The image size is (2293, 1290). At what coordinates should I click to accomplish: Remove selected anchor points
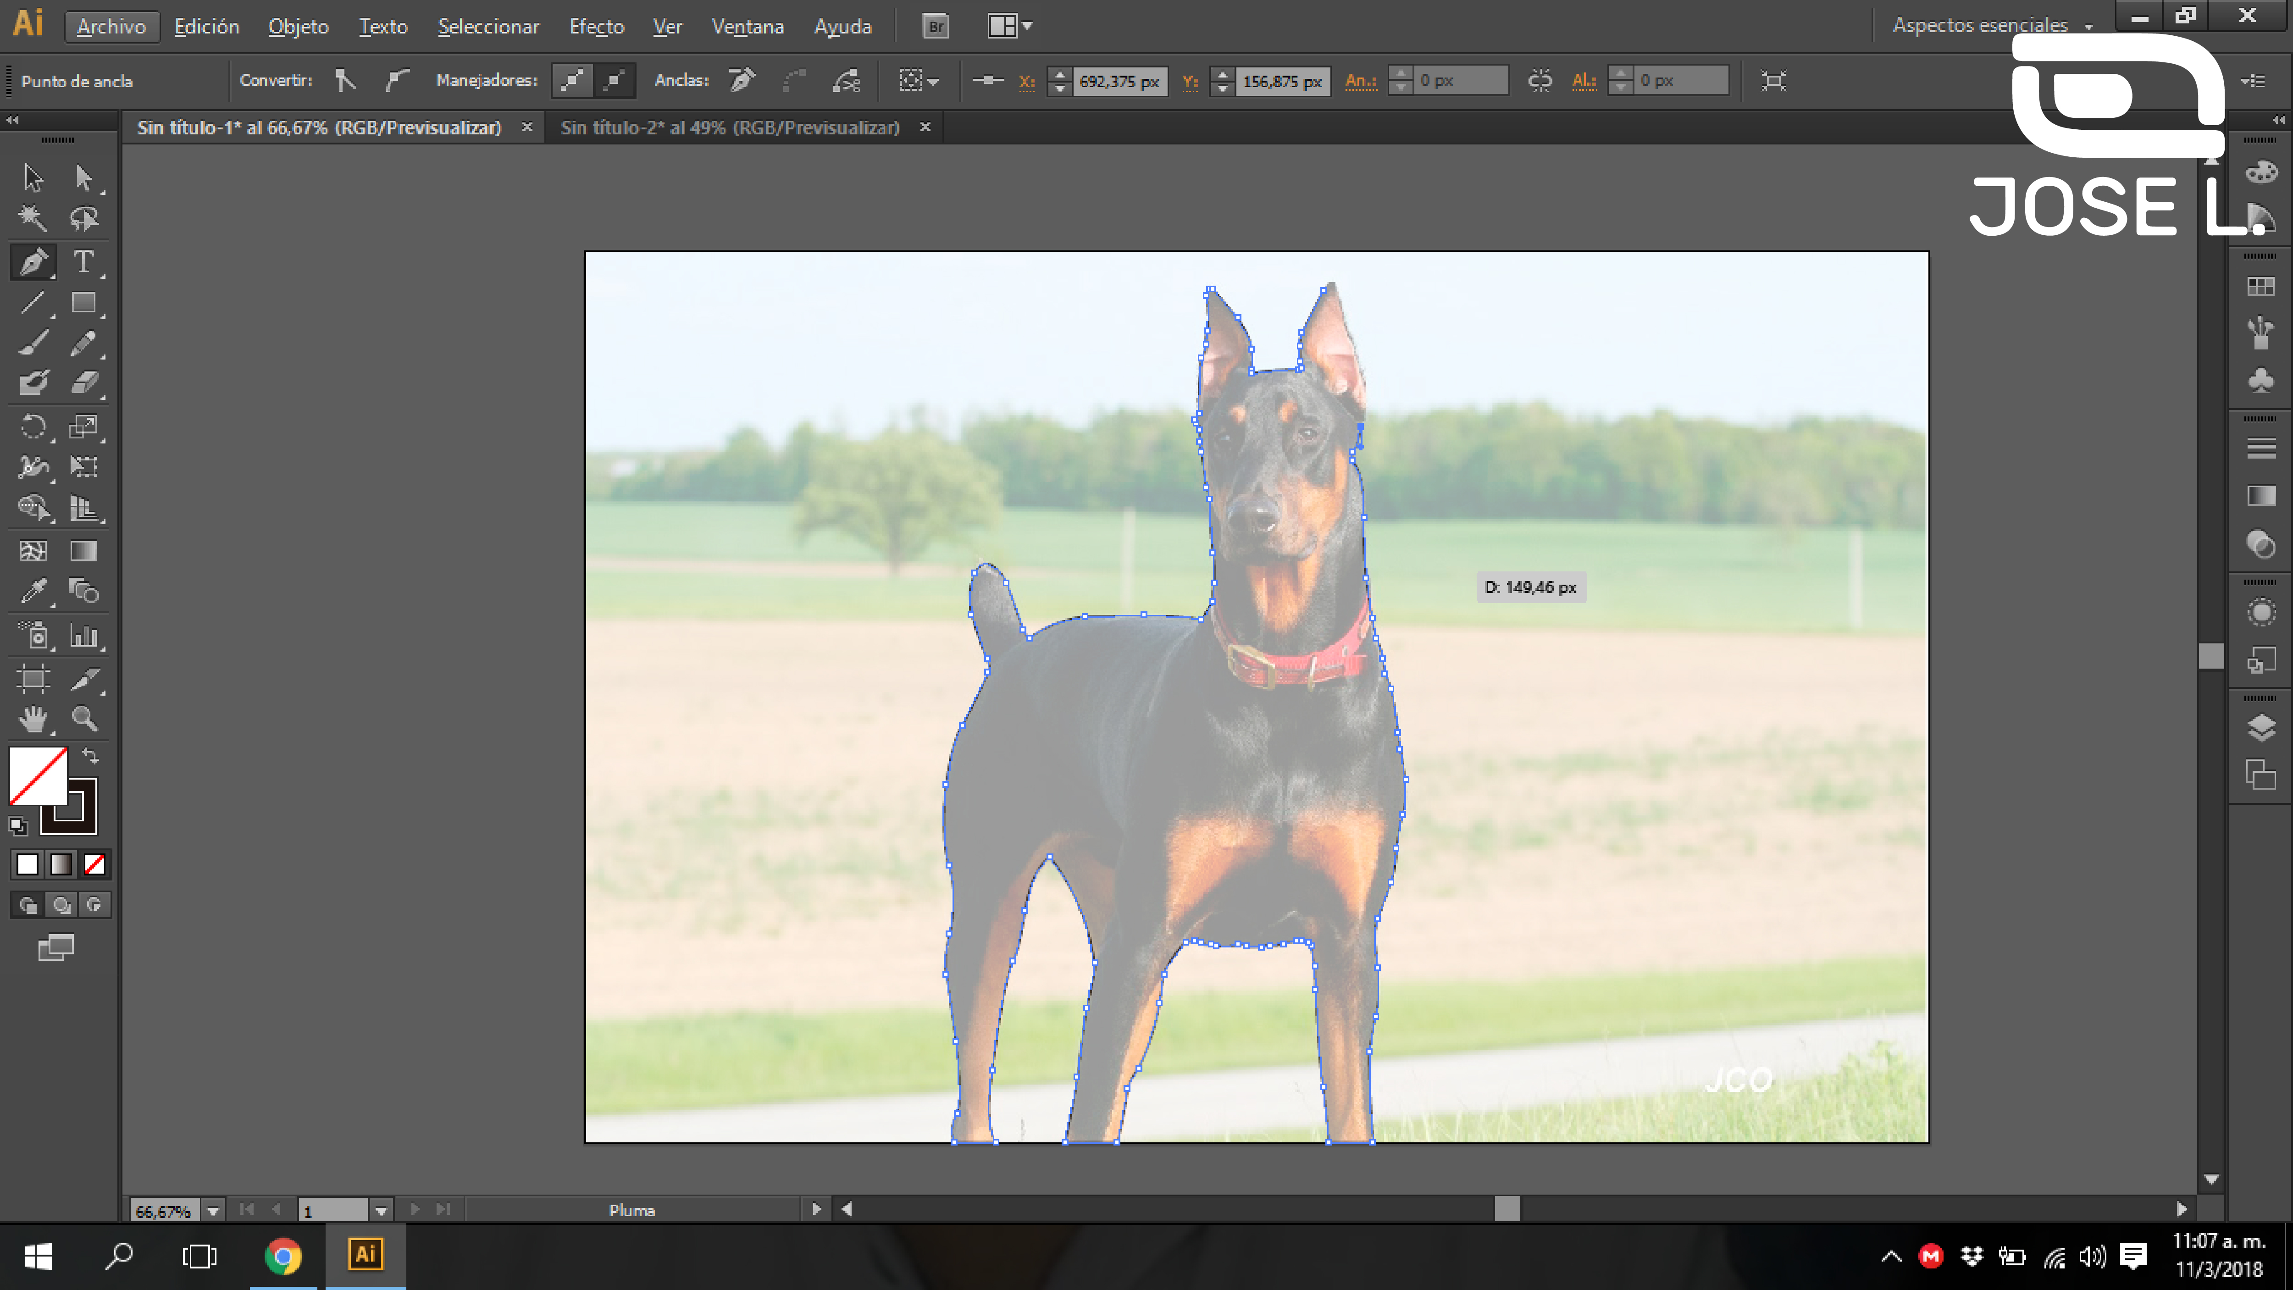(742, 81)
